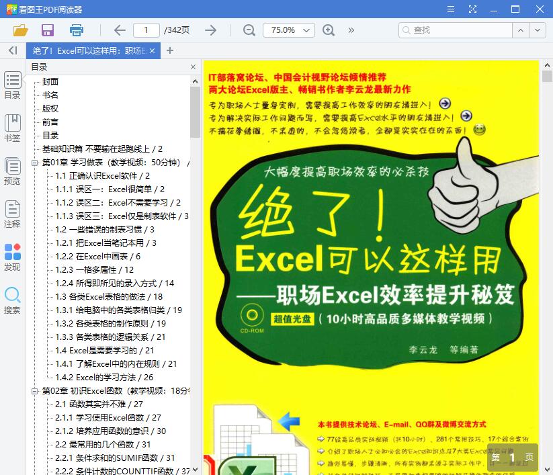Open 1.1.2 误区二 entry

click(x=118, y=203)
